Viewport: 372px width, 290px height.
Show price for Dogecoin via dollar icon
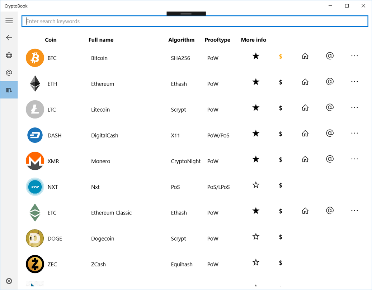(281, 237)
